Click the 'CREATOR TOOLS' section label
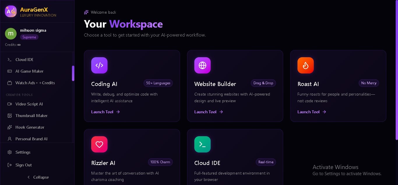The width and height of the screenshot is (398, 185). click(19, 95)
